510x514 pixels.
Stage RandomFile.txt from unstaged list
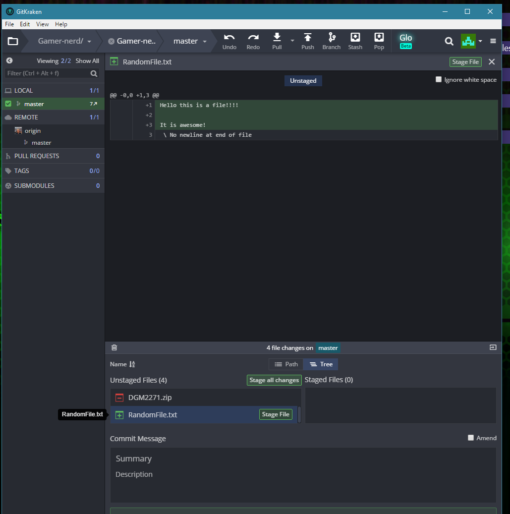point(276,414)
